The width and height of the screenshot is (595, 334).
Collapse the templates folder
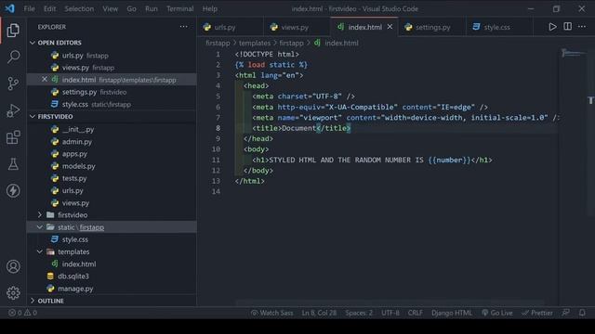click(x=73, y=251)
